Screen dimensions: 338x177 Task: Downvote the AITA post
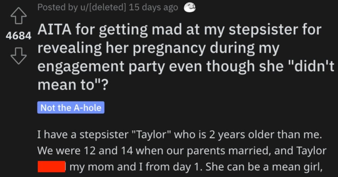pos(18,56)
